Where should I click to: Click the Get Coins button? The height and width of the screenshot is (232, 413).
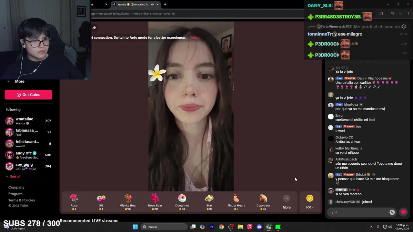coord(28,95)
